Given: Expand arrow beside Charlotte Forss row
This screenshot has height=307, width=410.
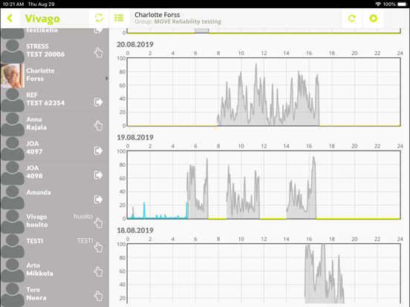Looking at the screenshot, I should 107,78.
